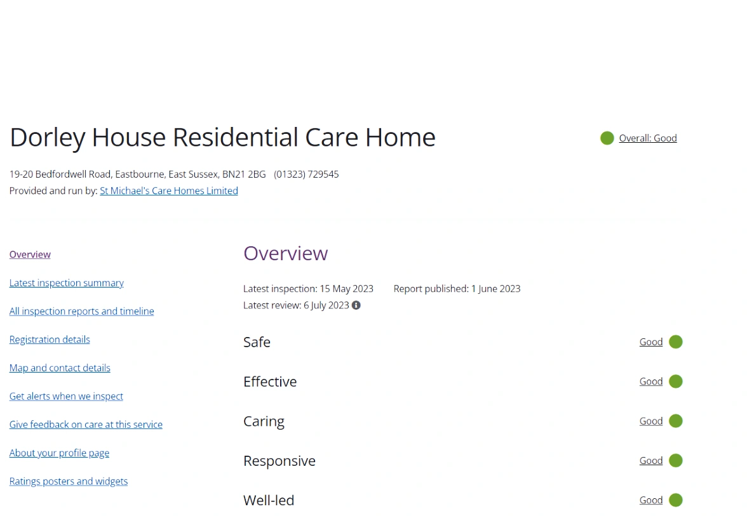Click the green circle next to Overall: Good
This screenshot has height=516, width=747.
tap(607, 138)
